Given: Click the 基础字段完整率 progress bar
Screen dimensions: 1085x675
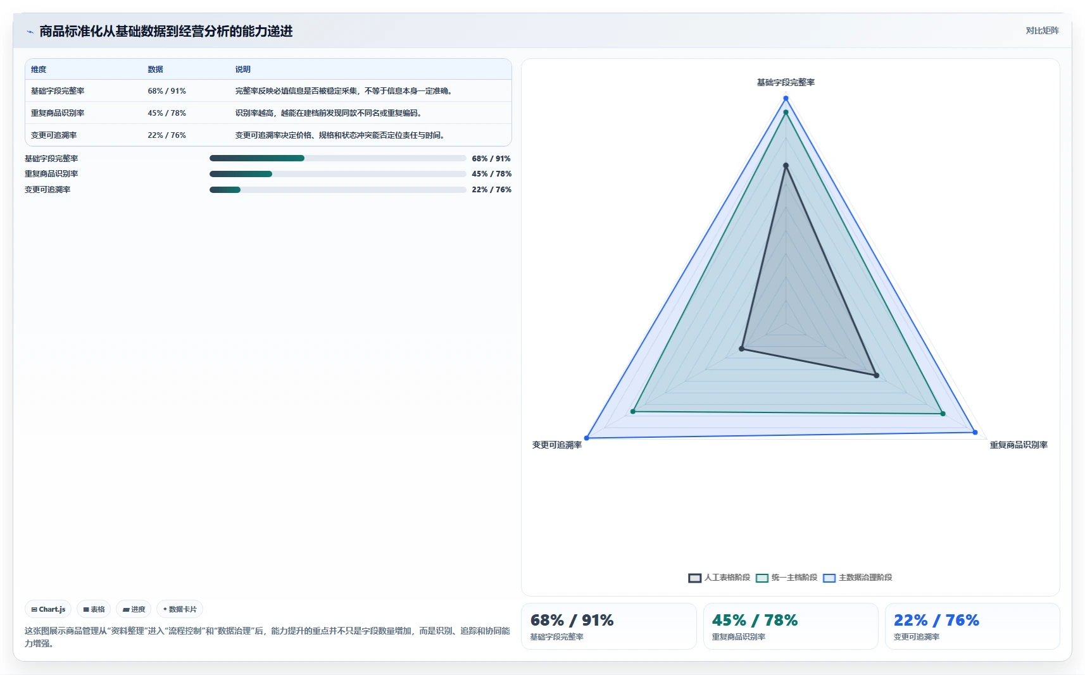Looking at the screenshot, I should (x=337, y=158).
